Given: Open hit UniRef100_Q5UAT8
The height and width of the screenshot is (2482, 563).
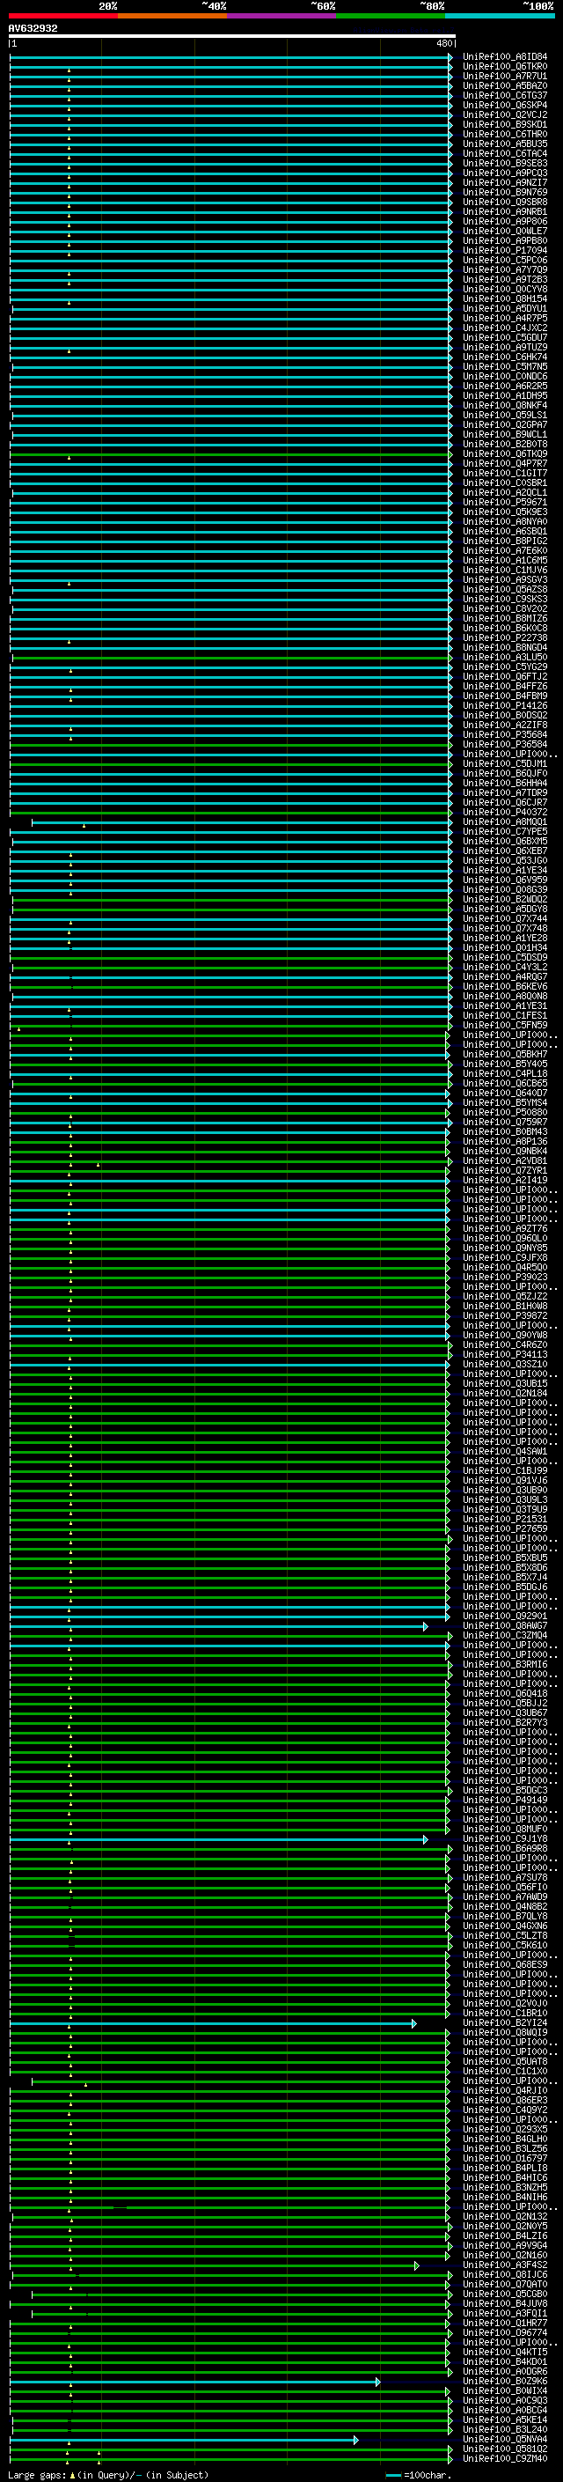Looking at the screenshot, I should [505, 2061].
